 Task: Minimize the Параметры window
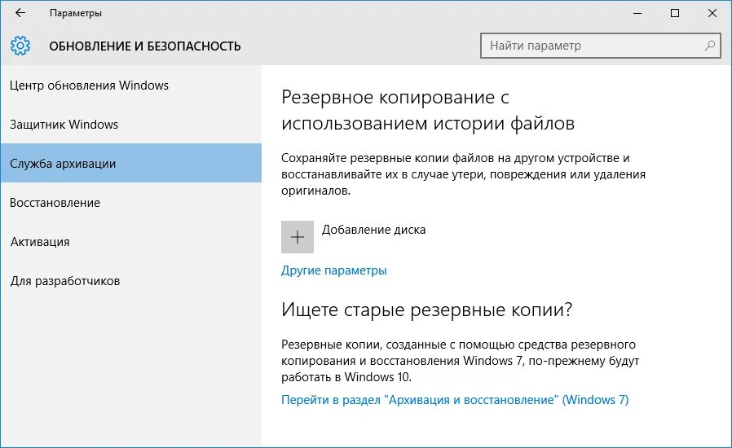click(637, 13)
